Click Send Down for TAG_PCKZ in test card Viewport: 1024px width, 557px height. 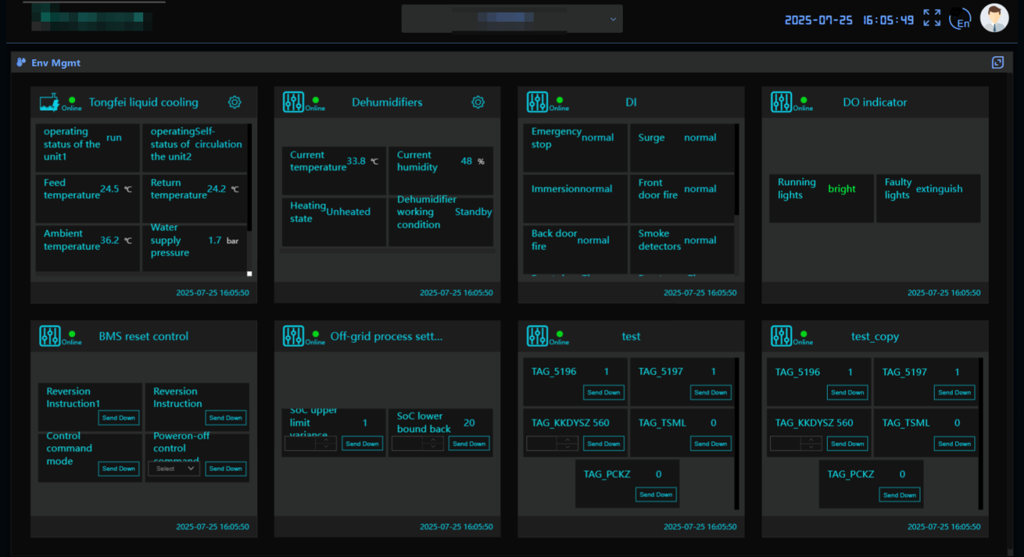pyautogui.click(x=656, y=495)
